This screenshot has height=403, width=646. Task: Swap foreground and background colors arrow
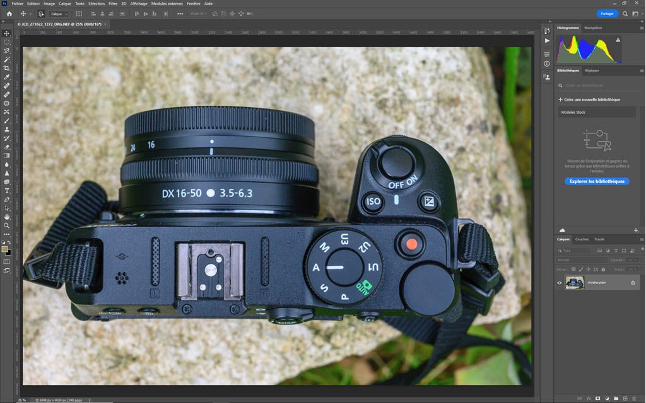[9, 242]
